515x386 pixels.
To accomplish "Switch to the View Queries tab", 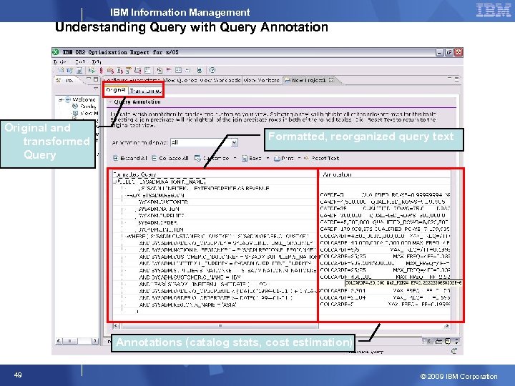I will pyautogui.click(x=180, y=80).
